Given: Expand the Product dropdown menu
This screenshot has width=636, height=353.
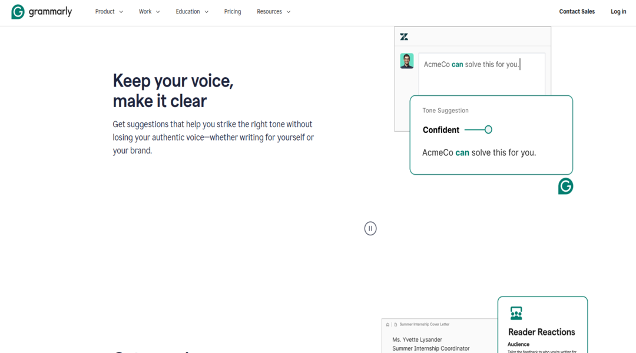Looking at the screenshot, I should [109, 12].
